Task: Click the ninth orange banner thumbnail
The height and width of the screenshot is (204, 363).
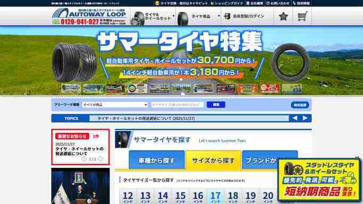Action: (248, 89)
